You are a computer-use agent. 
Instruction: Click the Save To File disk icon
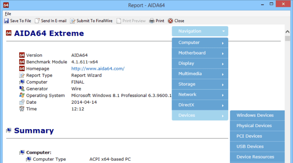point(7,21)
